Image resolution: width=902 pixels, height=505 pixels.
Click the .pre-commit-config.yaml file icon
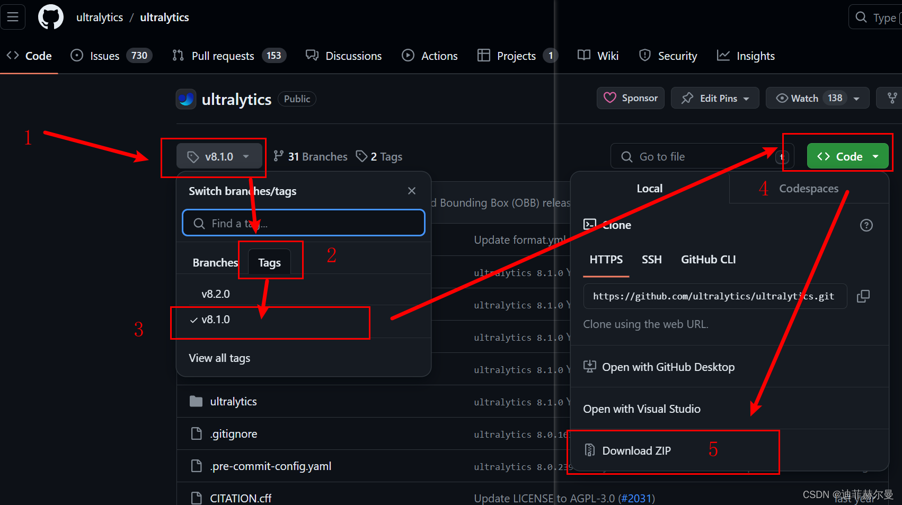[197, 466]
